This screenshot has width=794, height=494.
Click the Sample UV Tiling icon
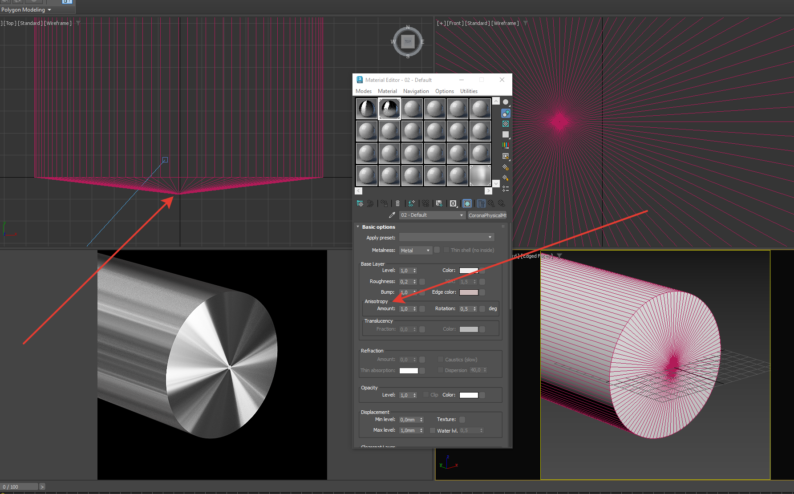pyautogui.click(x=506, y=134)
